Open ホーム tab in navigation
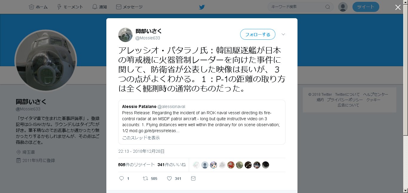Image resolution: width=408 pixels, height=193 pixels. click(x=38, y=7)
